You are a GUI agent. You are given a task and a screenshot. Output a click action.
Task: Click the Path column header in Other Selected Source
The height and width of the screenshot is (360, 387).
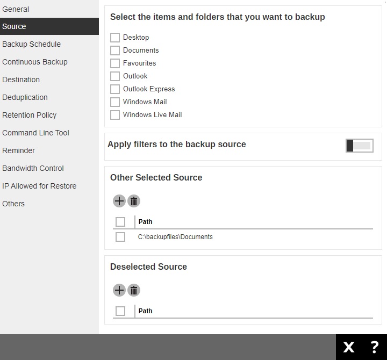pos(145,221)
